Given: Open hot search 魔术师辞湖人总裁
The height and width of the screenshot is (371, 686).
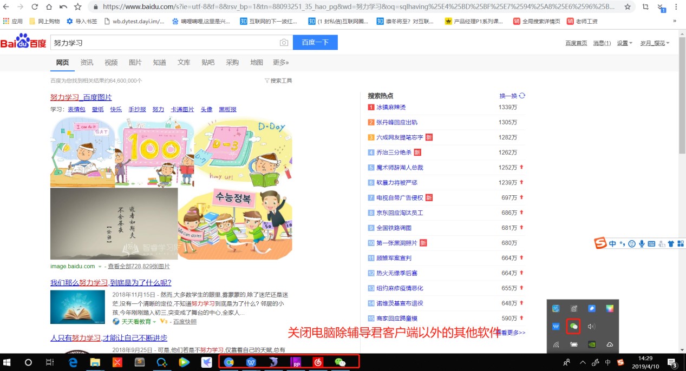Looking at the screenshot, I should coord(400,168).
